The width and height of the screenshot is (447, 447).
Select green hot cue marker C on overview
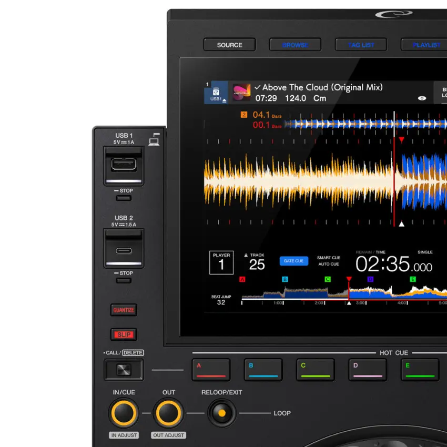[328, 279]
